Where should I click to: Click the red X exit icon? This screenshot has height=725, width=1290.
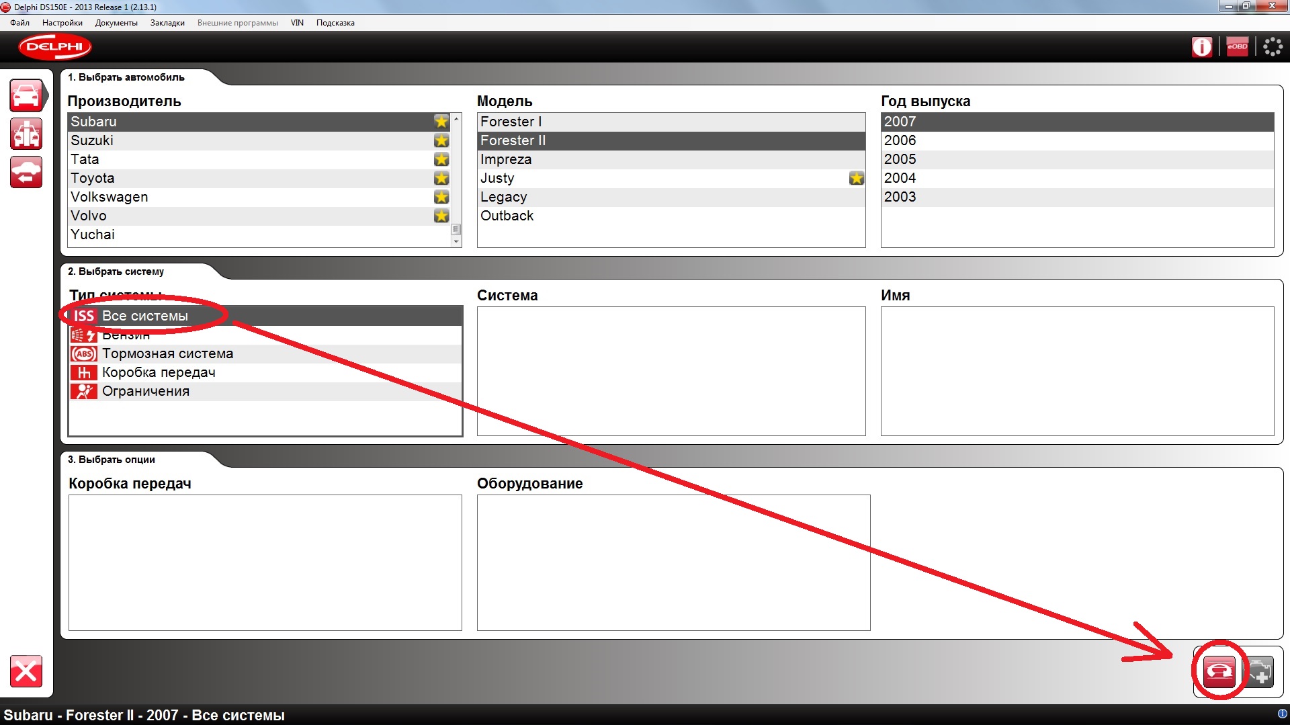[x=26, y=671]
